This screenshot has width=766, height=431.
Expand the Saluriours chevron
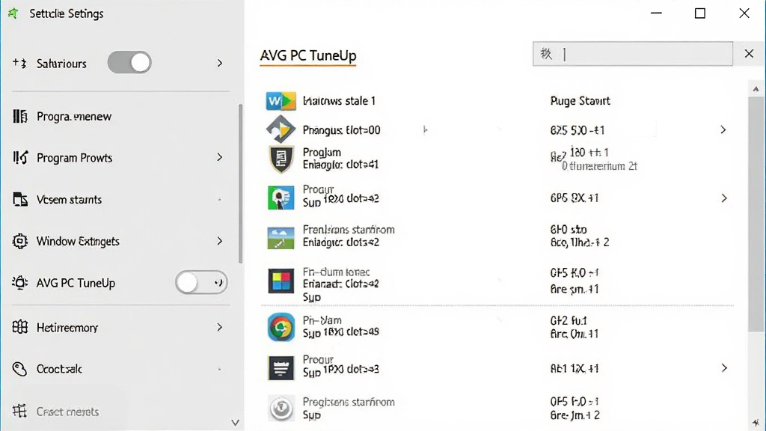coord(220,63)
